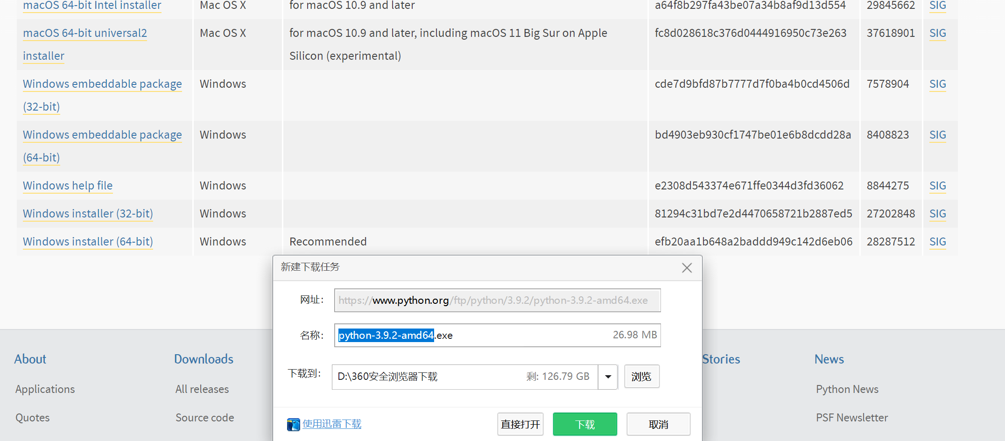Click the 名称 filename input field
Viewport: 1005px width, 441px height.
(x=497, y=335)
